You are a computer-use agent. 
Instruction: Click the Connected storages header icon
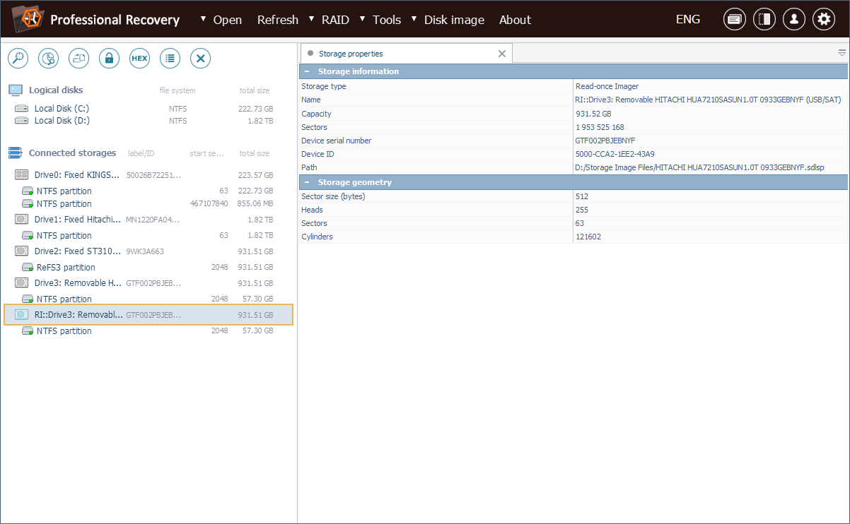[16, 153]
